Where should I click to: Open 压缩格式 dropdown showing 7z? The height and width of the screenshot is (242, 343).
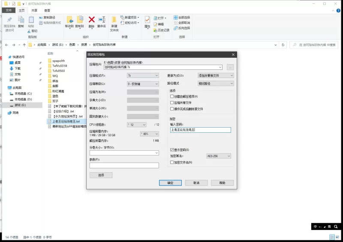point(143,75)
